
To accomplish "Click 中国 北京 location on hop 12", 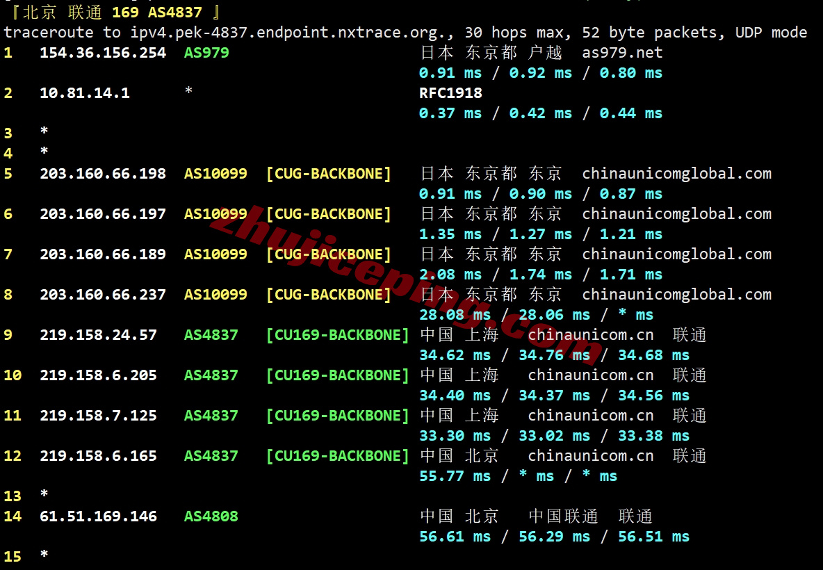I will [459, 455].
